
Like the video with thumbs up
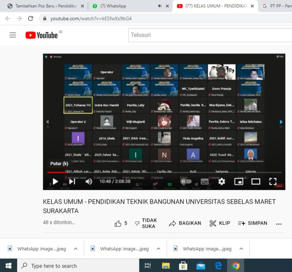point(118,224)
